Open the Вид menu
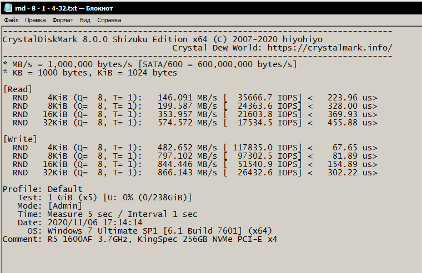The width and height of the screenshot is (422, 273). point(85,20)
